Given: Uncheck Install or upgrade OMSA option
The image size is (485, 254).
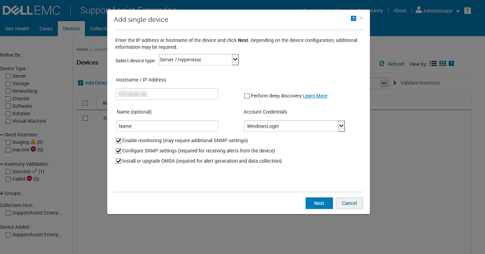Looking at the screenshot, I should [118, 161].
